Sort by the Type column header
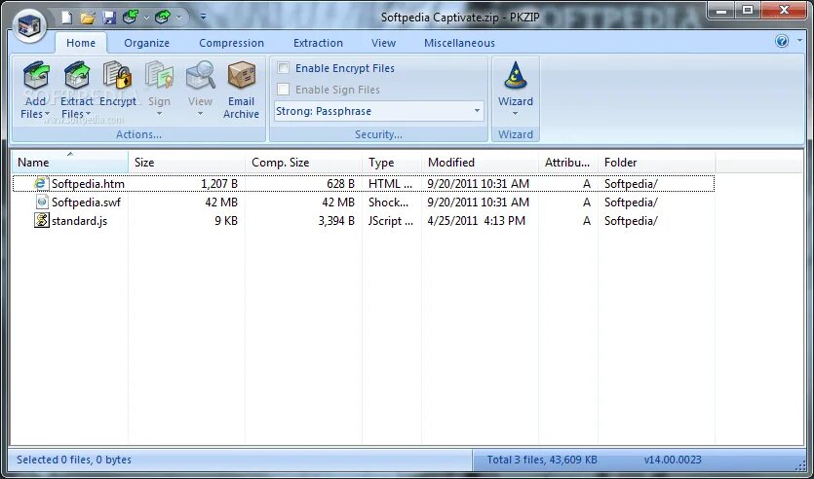Screen dimensions: 814x479 pyautogui.click(x=392, y=163)
